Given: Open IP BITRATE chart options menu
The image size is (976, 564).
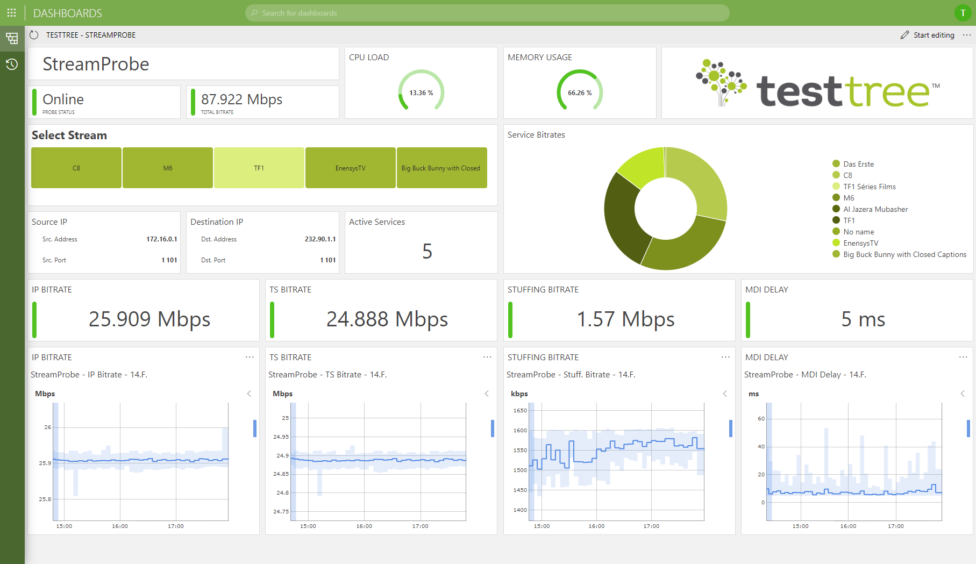Looking at the screenshot, I should click(250, 357).
